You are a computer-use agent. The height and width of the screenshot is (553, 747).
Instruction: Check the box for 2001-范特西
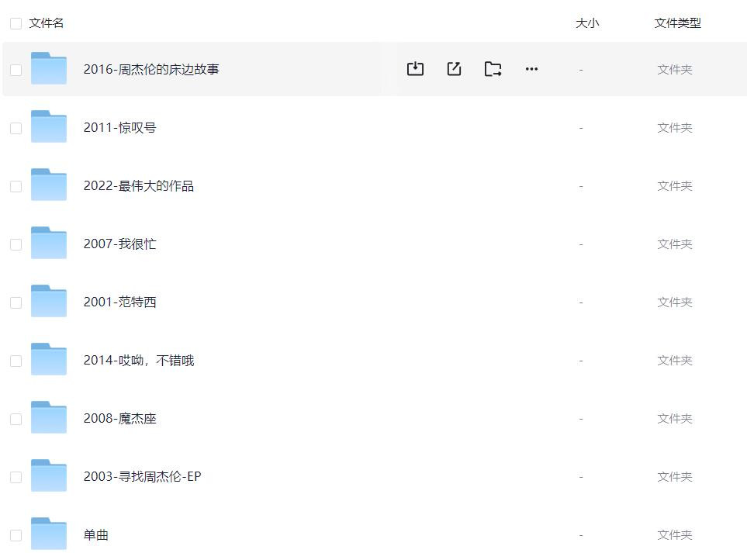[x=16, y=302]
